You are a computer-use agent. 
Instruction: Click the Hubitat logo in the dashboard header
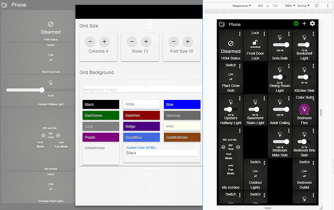(222, 24)
